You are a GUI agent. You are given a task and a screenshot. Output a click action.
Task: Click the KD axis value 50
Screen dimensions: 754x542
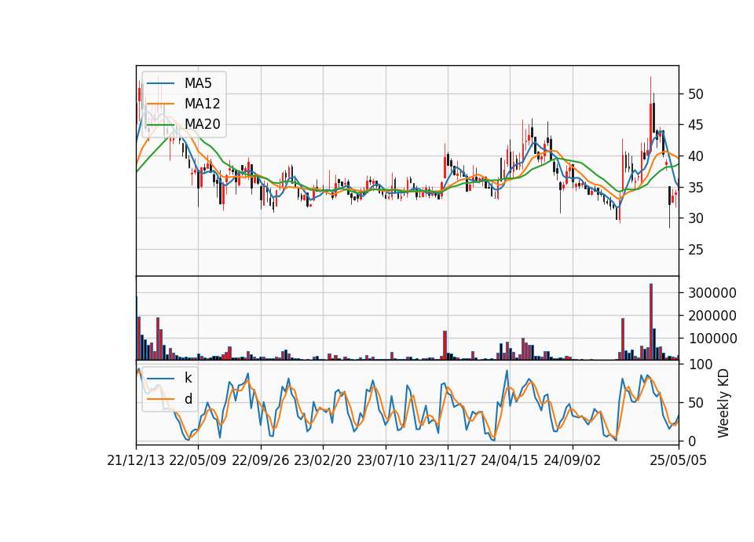695,403
